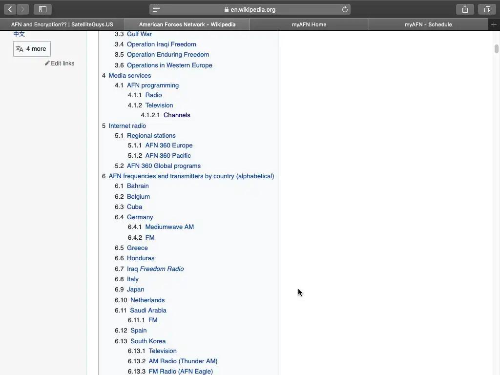Go to Operation Iraqi Freedom section
Screen dimensions: 500x375
161,44
